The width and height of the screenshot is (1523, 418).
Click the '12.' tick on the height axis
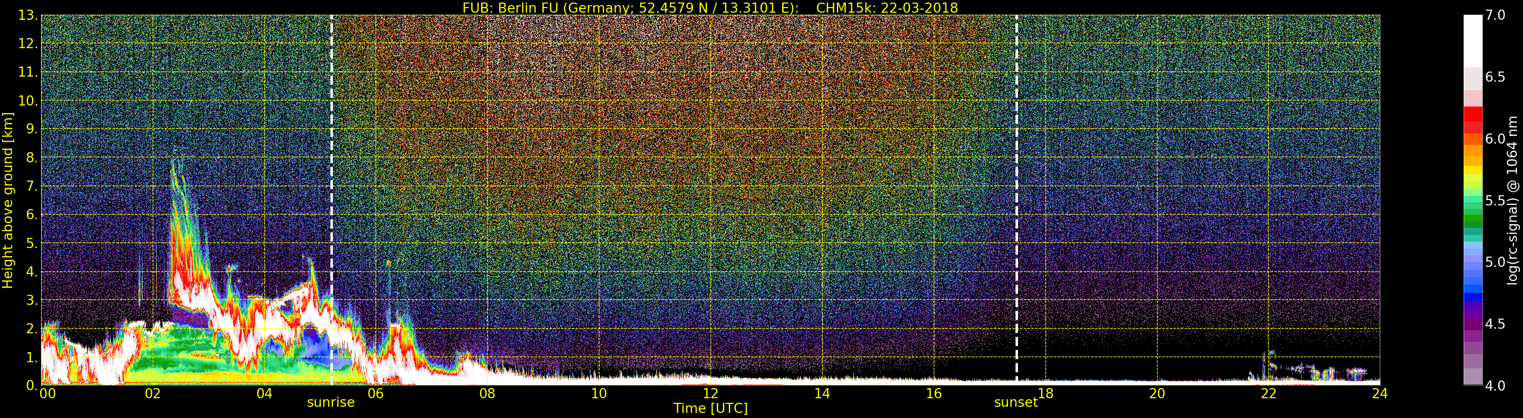point(28,44)
